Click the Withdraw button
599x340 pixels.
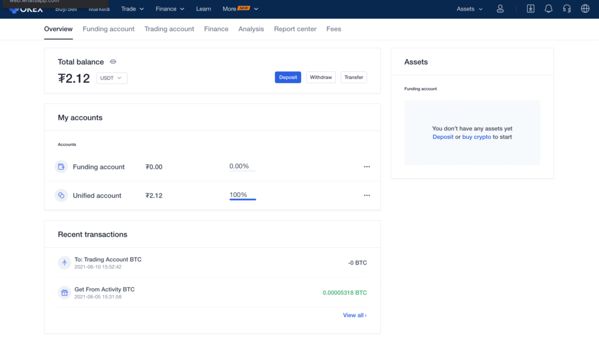point(321,77)
